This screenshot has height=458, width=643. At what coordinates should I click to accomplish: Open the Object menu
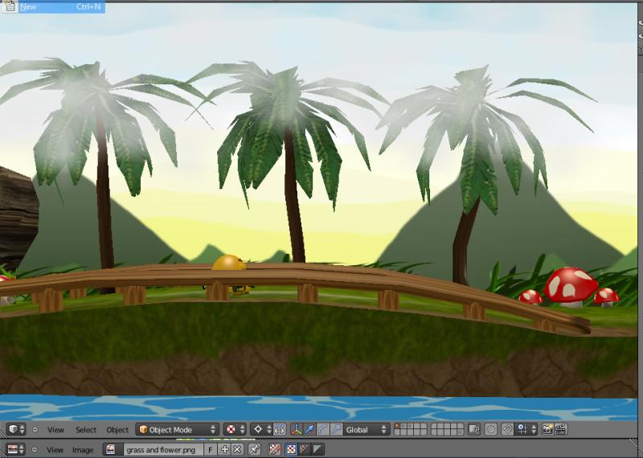pyautogui.click(x=117, y=430)
